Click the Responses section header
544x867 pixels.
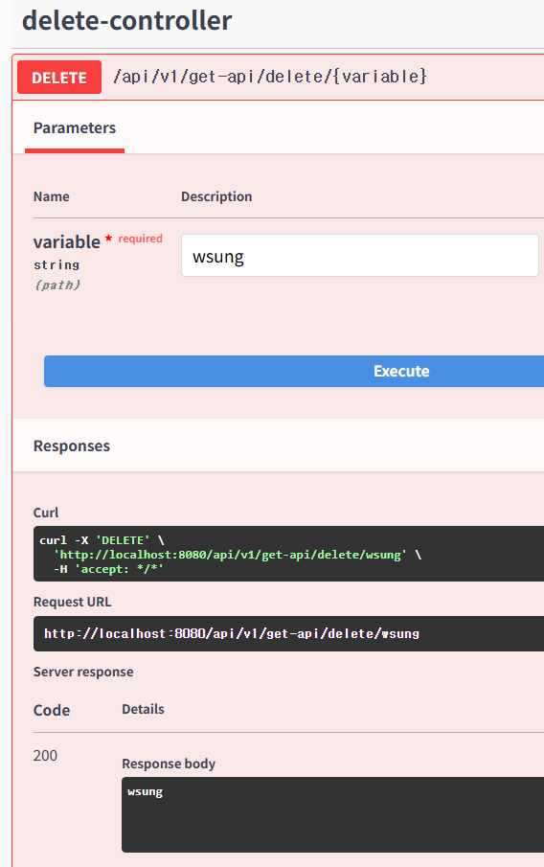point(71,445)
